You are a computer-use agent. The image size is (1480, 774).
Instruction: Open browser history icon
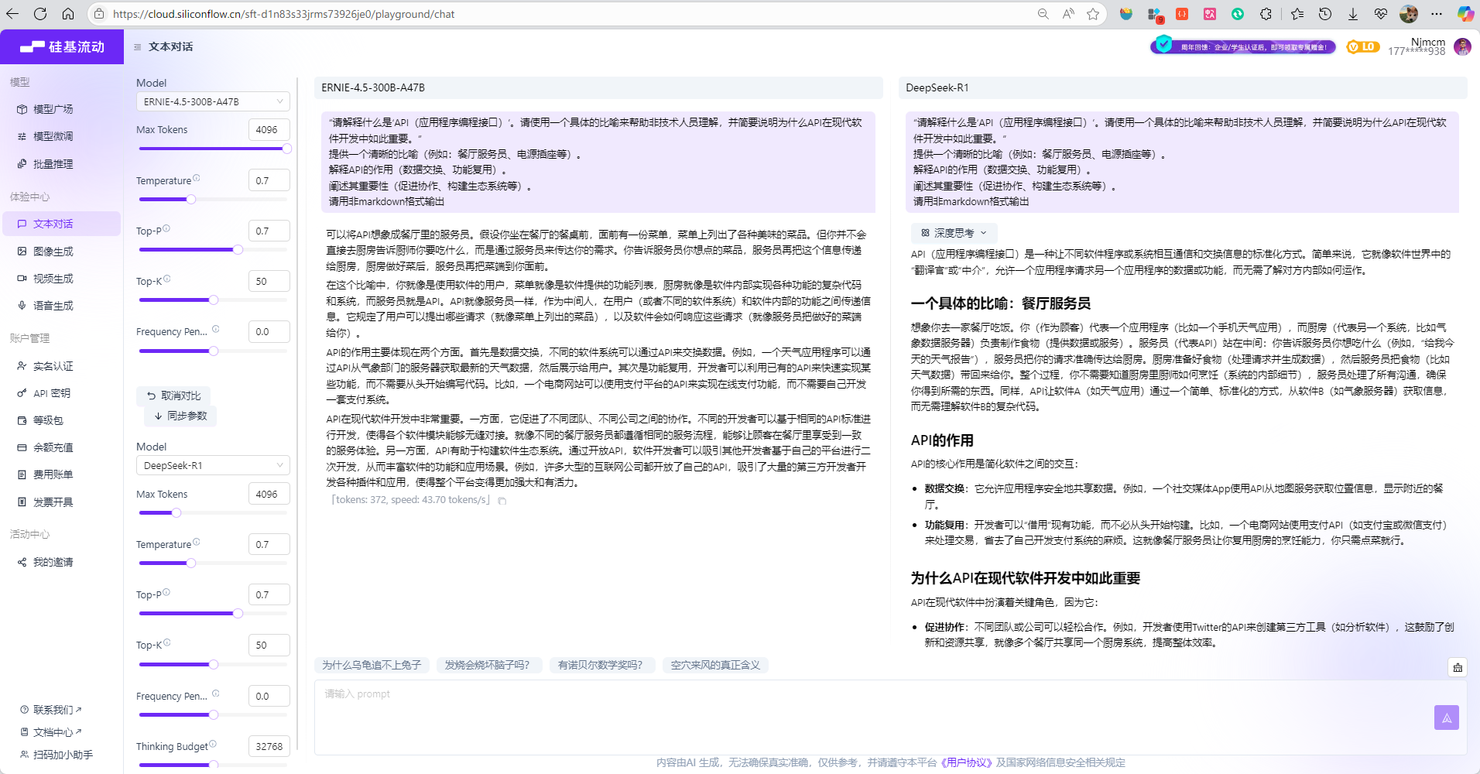pyautogui.click(x=1325, y=14)
